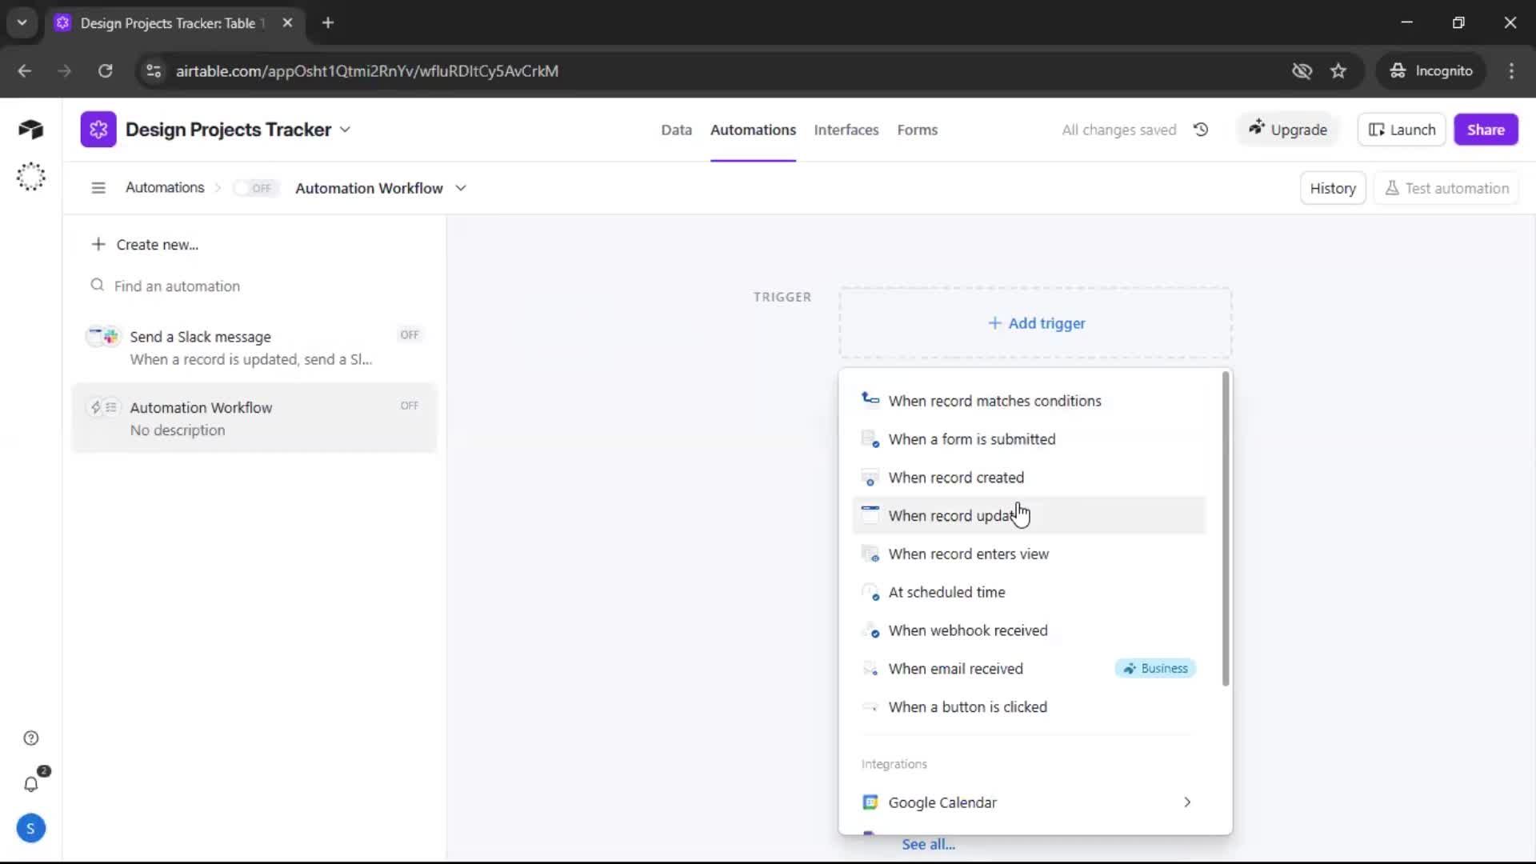
Task: Open the tab search dropdown arrow
Action: coord(22,22)
